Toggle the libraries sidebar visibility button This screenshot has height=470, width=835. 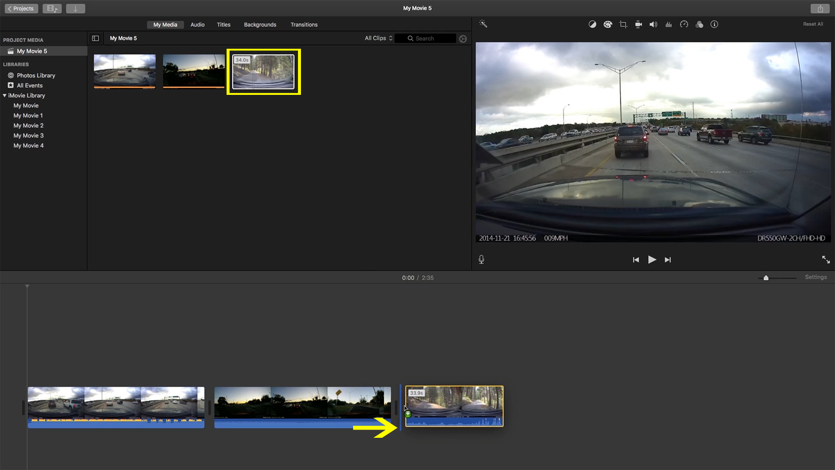95,38
